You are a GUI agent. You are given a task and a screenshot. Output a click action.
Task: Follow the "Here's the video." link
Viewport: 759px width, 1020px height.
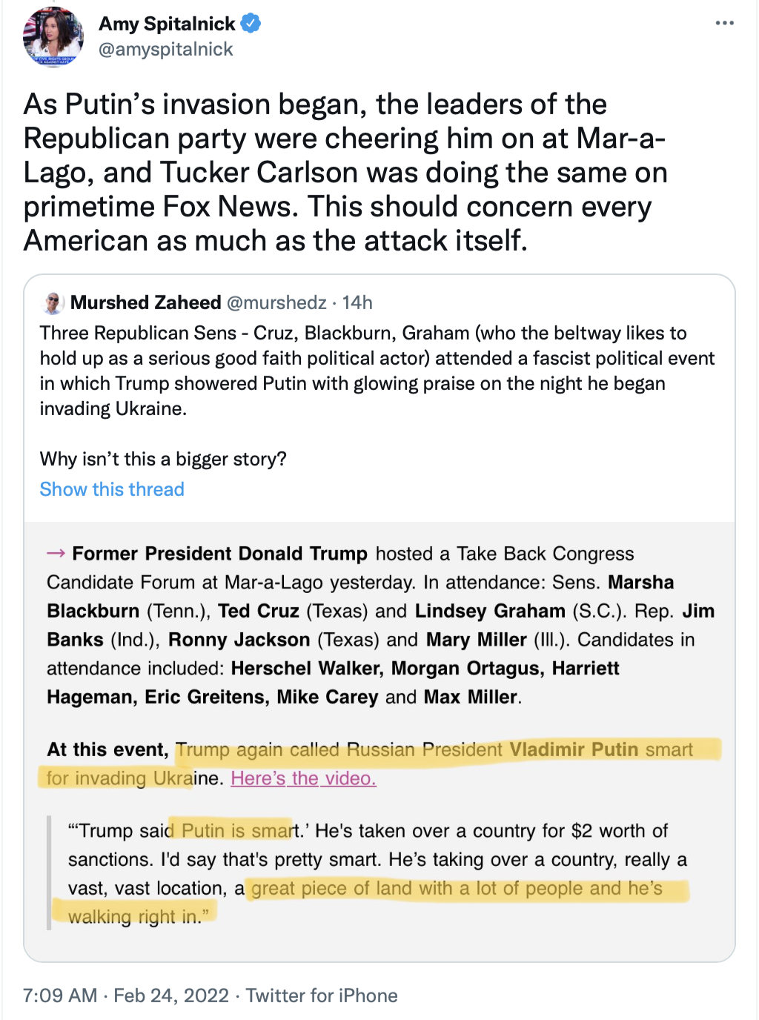coord(303,778)
